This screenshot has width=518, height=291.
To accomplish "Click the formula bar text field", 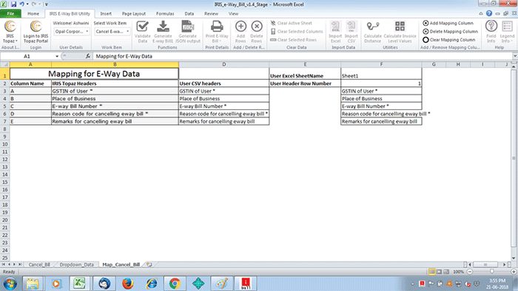I will 302,56.
